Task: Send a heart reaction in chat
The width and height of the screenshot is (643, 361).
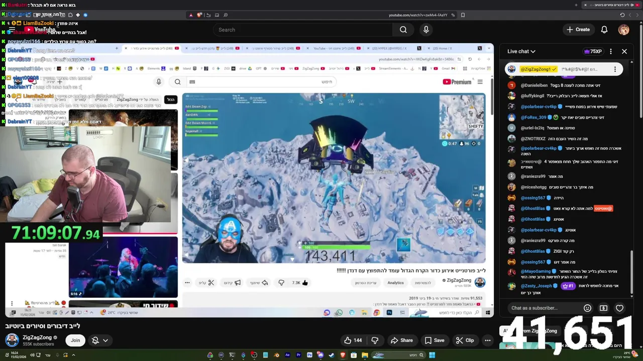Action: point(619,308)
